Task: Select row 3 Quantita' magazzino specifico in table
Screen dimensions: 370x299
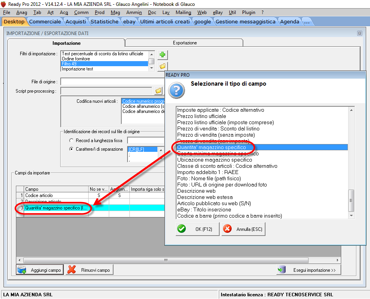Action: tap(91, 208)
